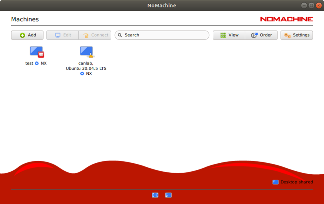Click the test machine name label
The height and width of the screenshot is (204, 324).
pos(29,63)
